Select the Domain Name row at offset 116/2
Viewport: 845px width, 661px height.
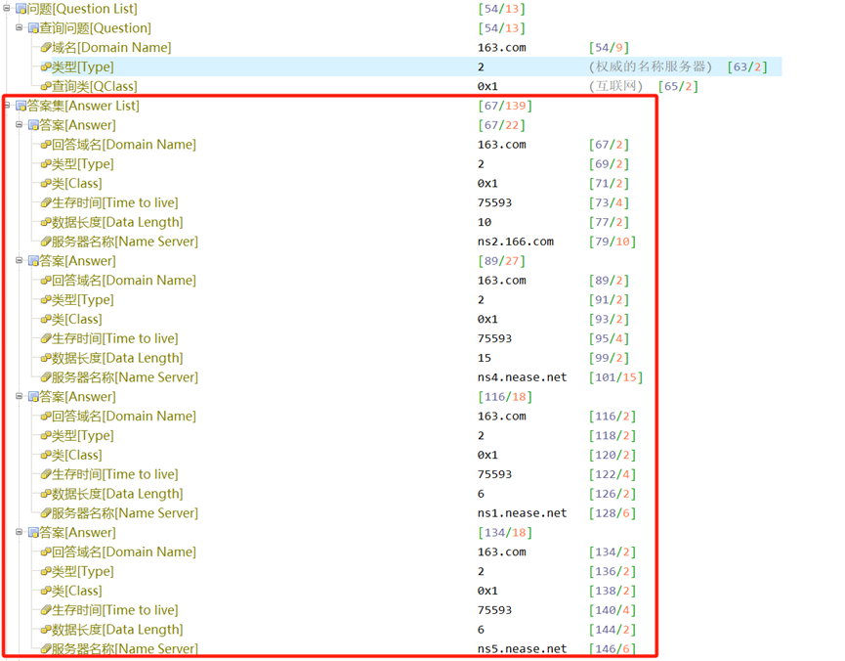pos(124,416)
